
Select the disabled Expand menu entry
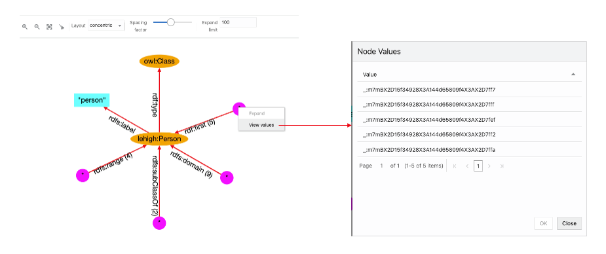point(257,113)
